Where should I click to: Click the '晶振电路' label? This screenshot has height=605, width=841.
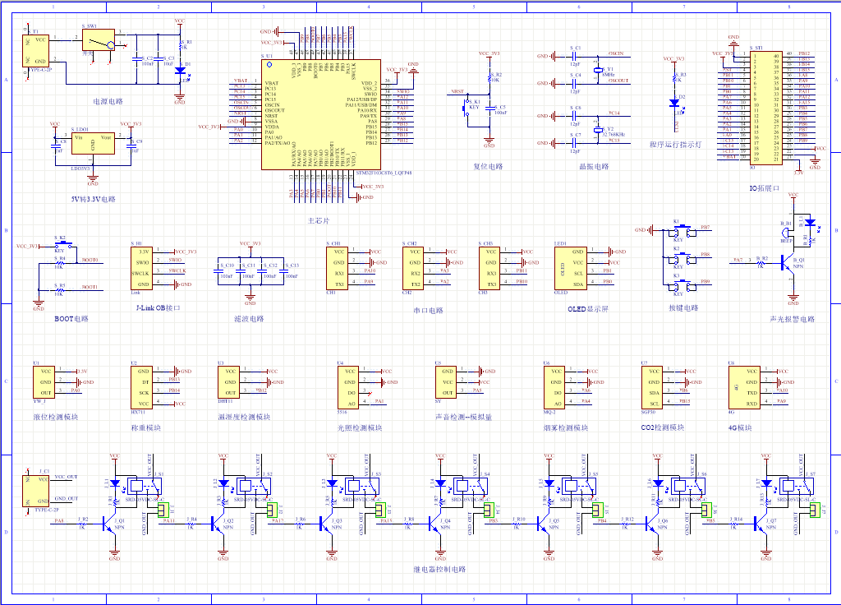click(x=594, y=166)
